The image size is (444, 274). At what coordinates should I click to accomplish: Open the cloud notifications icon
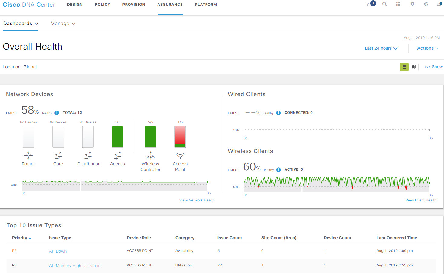tap(371, 4)
